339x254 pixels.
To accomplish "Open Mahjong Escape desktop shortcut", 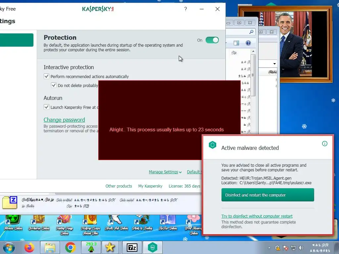I will click(x=90, y=225).
